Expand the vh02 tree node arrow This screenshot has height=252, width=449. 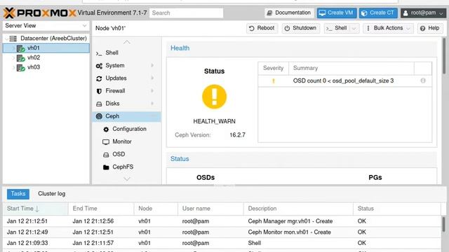(13, 58)
